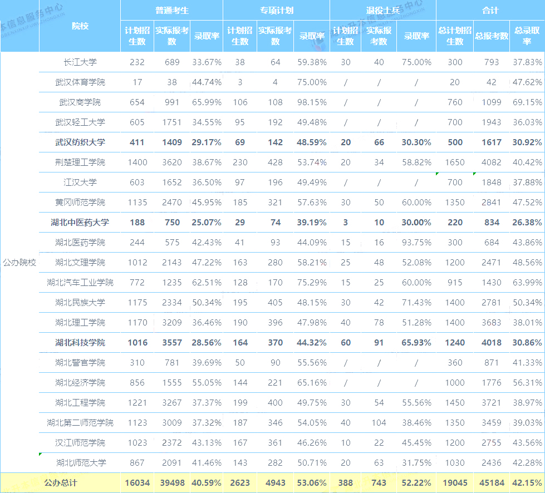This screenshot has width=545, height=493.
Task: Click 荆楚理工学院 applicants value 3620
Action: coord(172,162)
